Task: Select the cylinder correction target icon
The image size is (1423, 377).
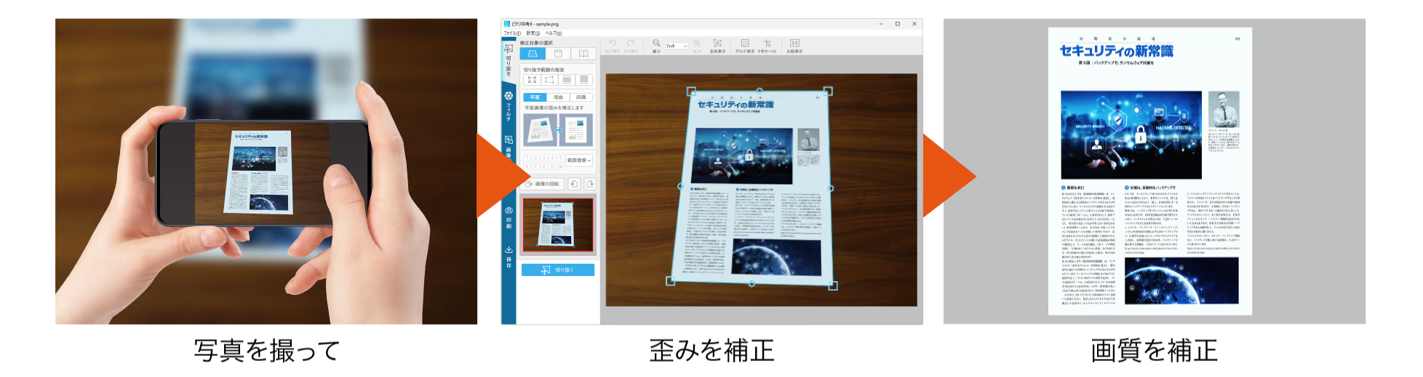Action: pos(558,54)
